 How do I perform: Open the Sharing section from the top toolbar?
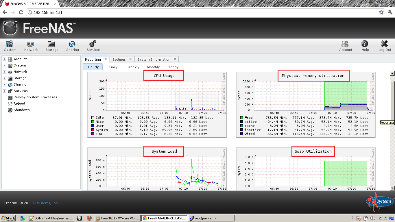(72, 46)
